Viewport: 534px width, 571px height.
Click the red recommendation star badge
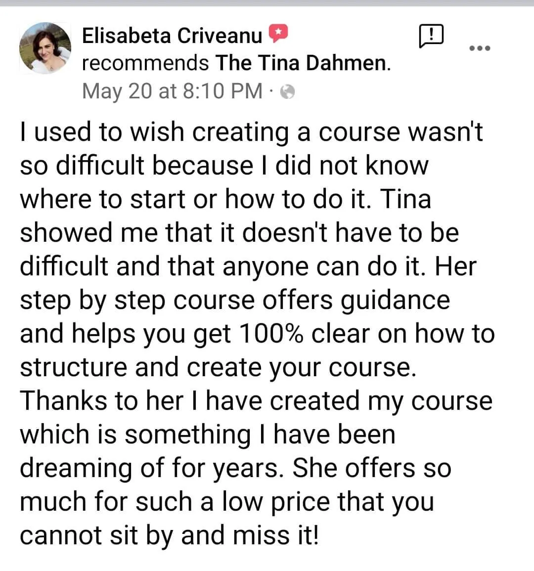[278, 34]
